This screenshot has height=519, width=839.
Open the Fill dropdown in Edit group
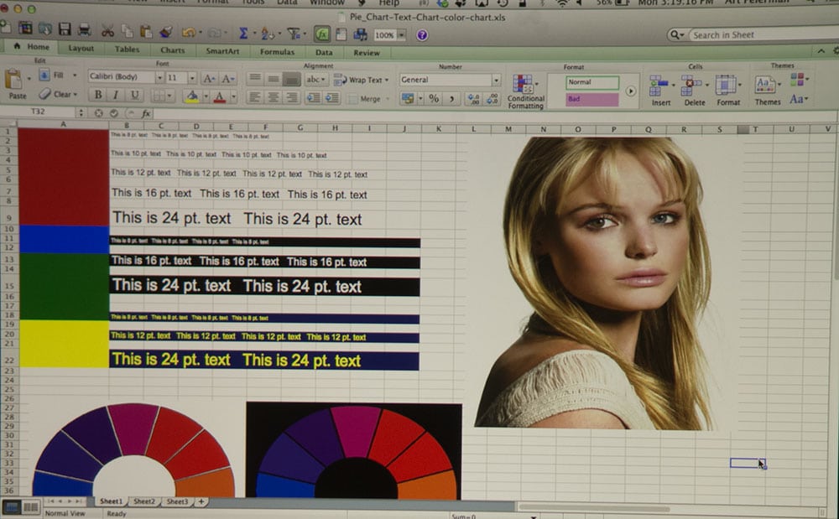coord(75,75)
